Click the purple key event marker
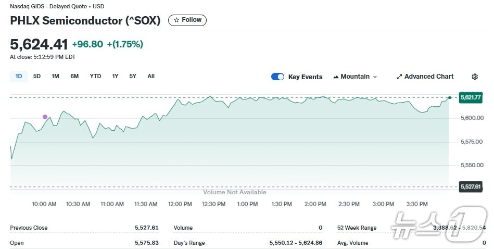This screenshot has height=249, width=494. click(x=45, y=117)
